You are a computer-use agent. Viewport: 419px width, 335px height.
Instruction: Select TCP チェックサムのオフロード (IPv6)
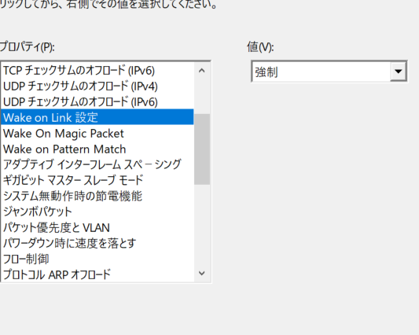97,71
